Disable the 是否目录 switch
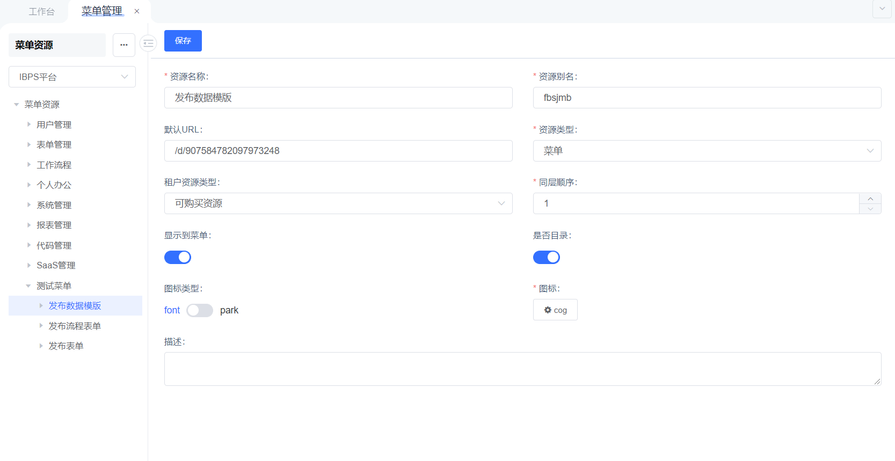The width and height of the screenshot is (895, 461). pyautogui.click(x=547, y=258)
